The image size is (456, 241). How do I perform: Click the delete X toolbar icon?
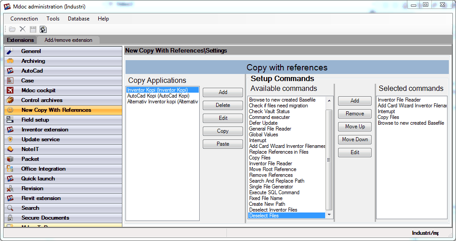pyautogui.click(x=22, y=29)
